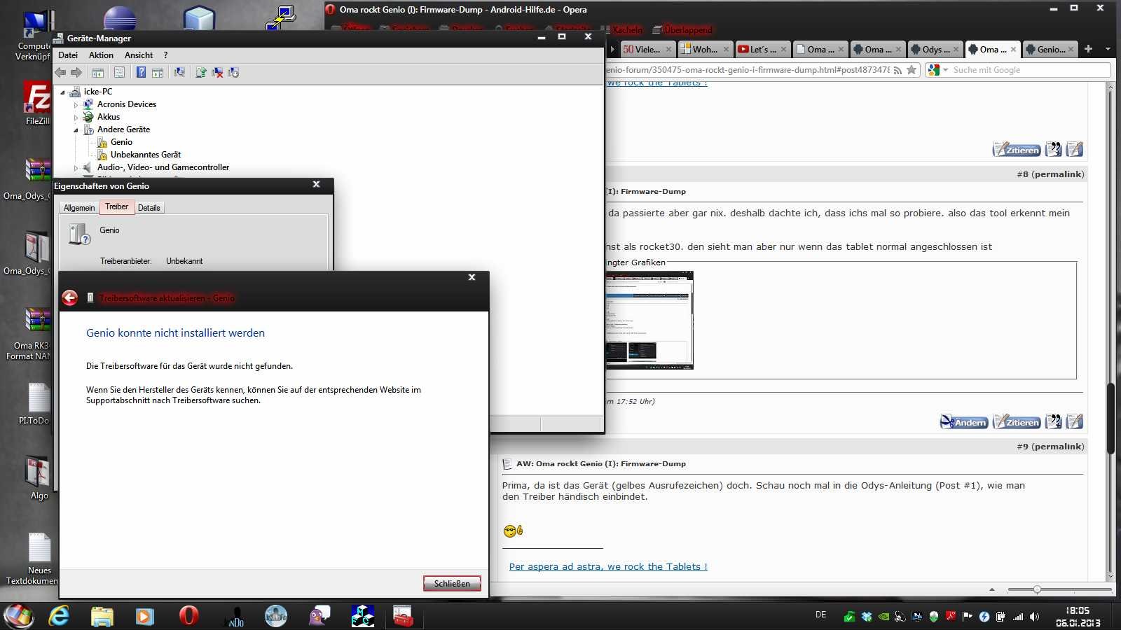Expand Akkus node
Screen dimensions: 1121x630
coord(76,117)
